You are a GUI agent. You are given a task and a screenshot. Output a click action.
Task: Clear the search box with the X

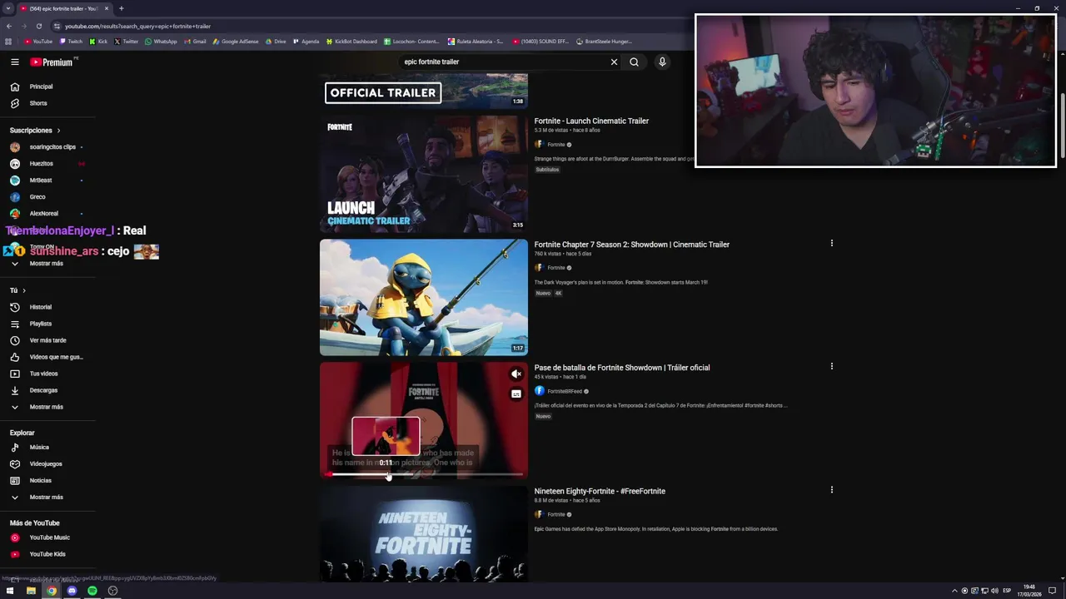pos(614,62)
